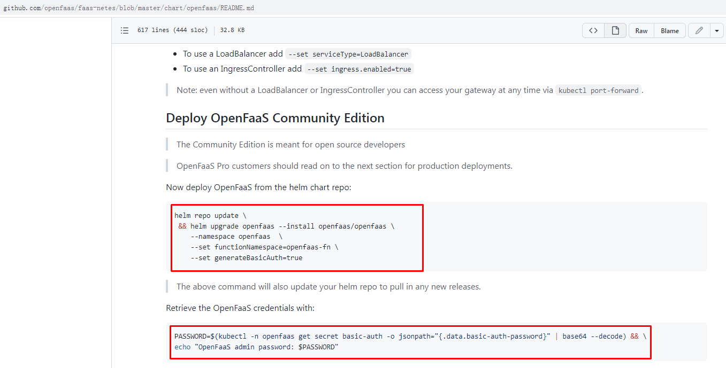Screen dimensions: 726x368
Task: Switch to source code view icon
Action: pos(593,30)
